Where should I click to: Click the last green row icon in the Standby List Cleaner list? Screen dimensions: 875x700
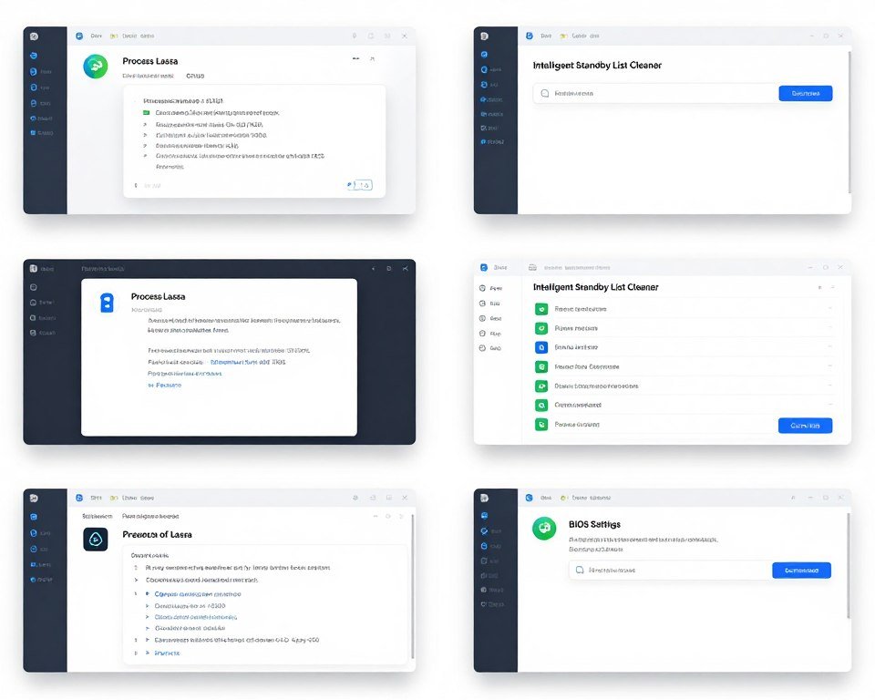pyautogui.click(x=540, y=424)
